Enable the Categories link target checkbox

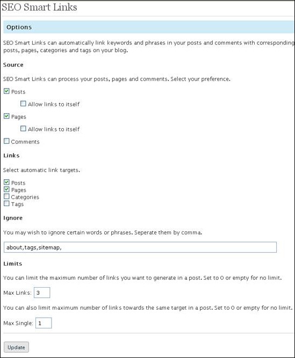tap(6, 196)
